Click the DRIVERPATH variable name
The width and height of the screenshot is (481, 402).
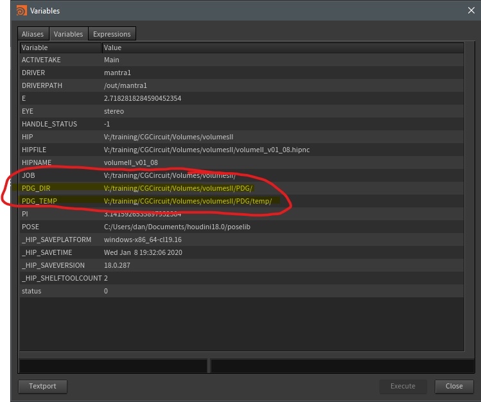(42, 85)
